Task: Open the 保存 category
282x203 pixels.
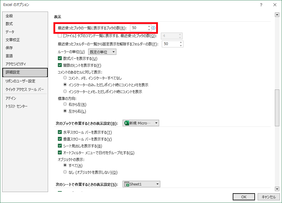Action: coord(25,48)
